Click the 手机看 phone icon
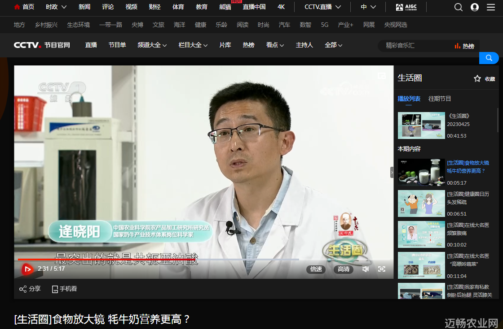This screenshot has width=503, height=329. 55,289
